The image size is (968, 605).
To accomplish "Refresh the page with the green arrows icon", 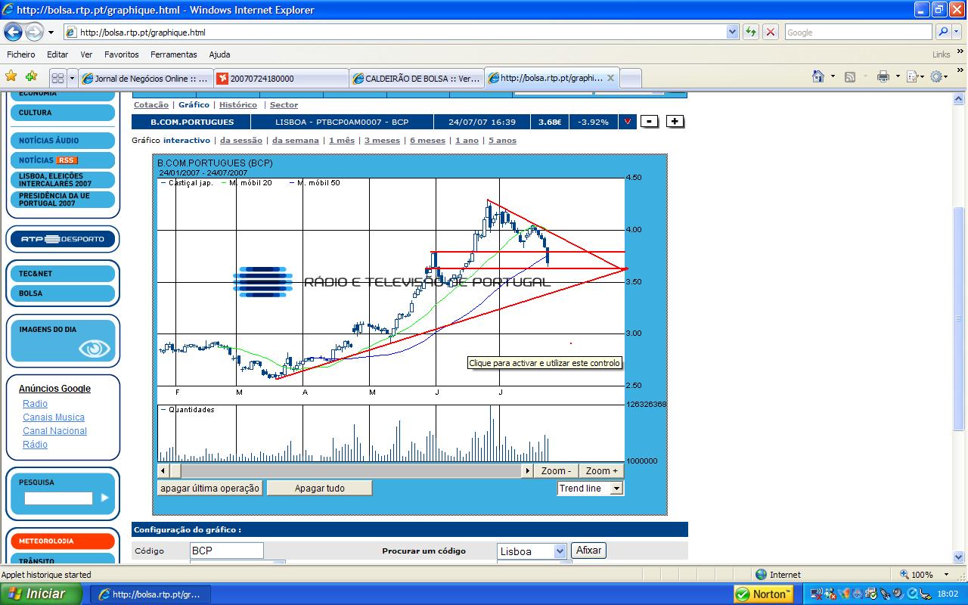I will (751, 32).
